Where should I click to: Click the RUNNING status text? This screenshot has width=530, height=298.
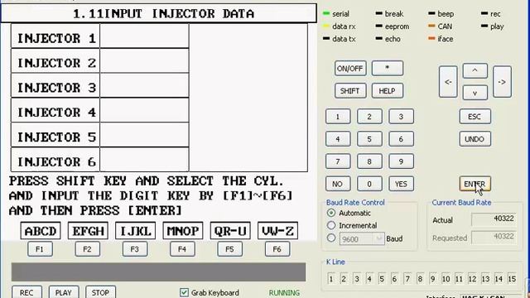(x=284, y=292)
